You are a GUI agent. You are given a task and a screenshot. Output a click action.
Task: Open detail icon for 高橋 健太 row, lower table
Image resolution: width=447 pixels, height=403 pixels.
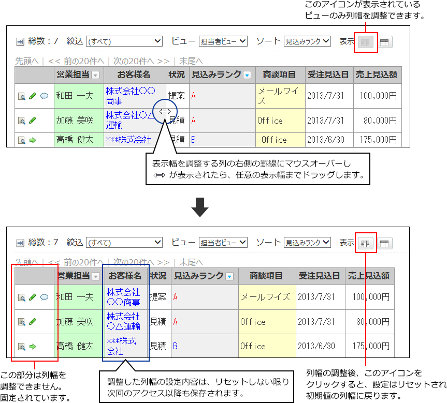[x=22, y=347]
